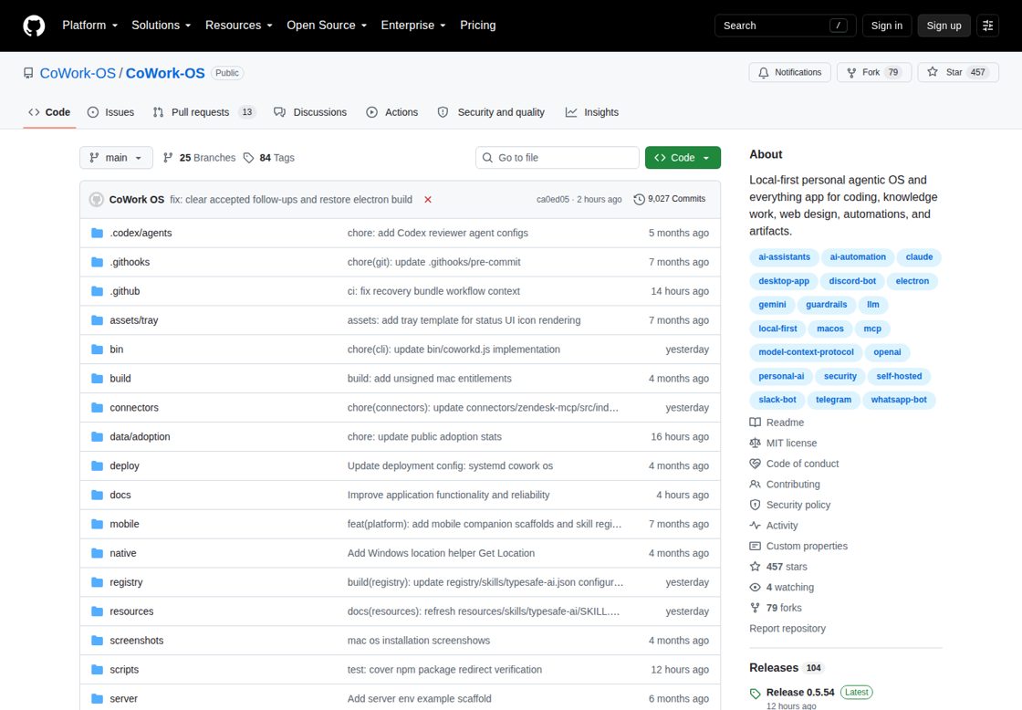Image resolution: width=1022 pixels, height=710 pixels.
Task: Click the docs folder icon
Action: pyautogui.click(x=97, y=495)
